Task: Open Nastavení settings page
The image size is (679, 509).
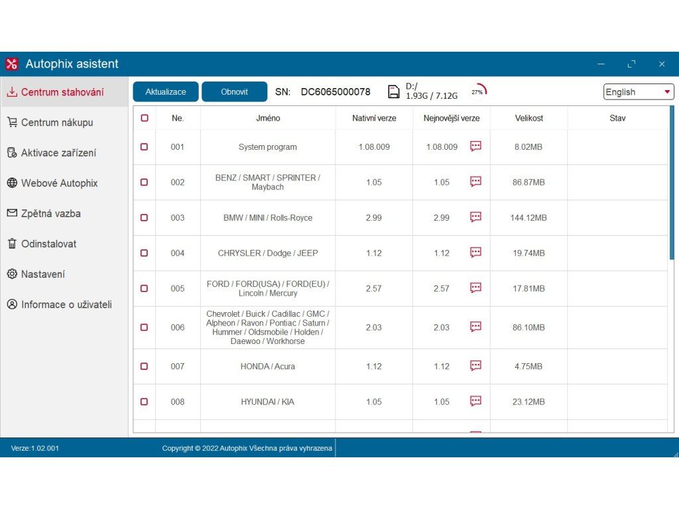Action: tap(45, 274)
